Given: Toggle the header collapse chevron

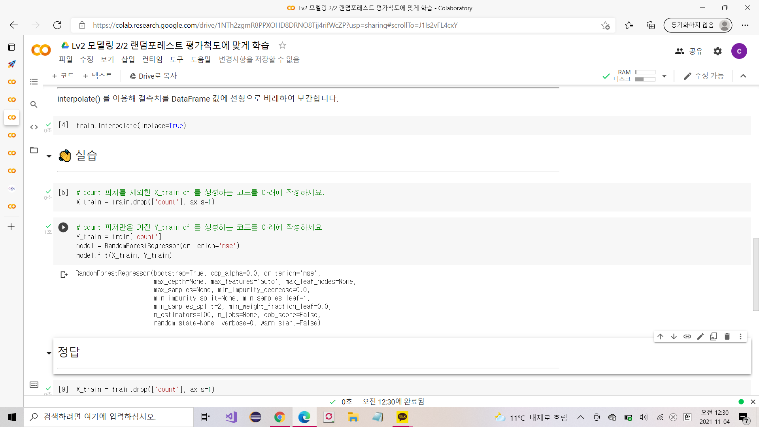Looking at the screenshot, I should [743, 76].
